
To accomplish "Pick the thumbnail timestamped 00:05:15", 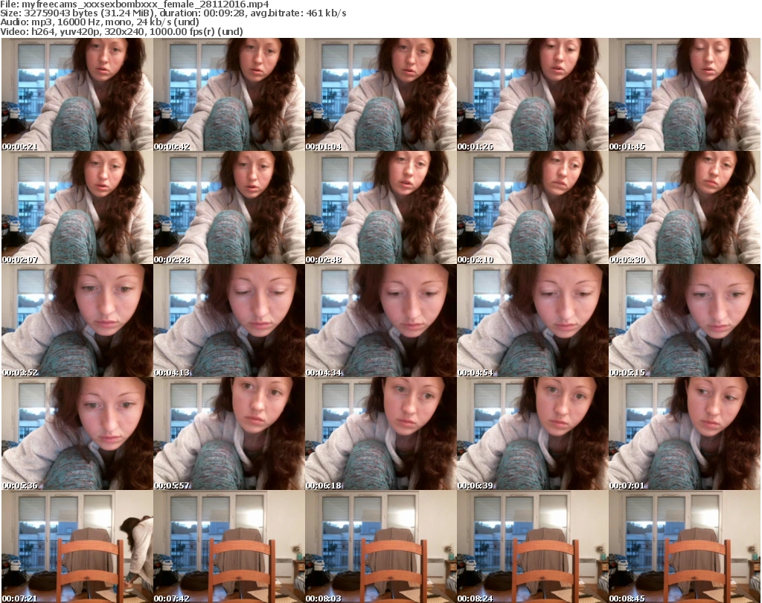I will (684, 320).
